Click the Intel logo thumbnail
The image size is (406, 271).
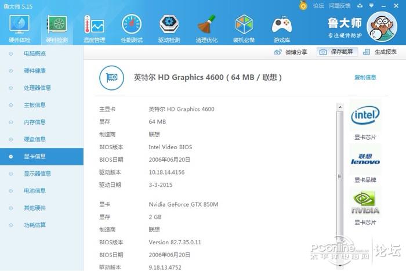[365, 115]
